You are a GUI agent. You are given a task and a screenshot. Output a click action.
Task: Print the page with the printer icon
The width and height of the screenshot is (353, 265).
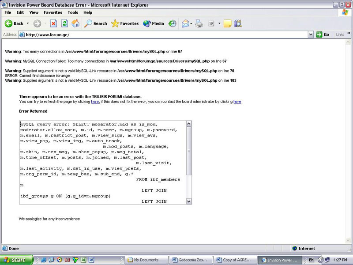pos(199,23)
